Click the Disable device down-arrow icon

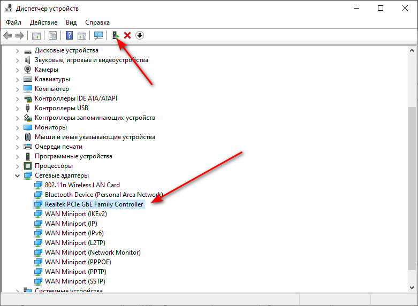(140, 35)
